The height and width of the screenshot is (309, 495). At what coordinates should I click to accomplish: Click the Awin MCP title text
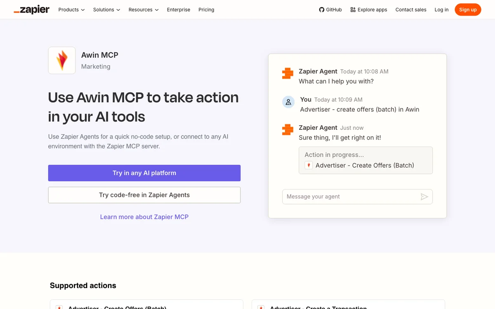point(100,55)
